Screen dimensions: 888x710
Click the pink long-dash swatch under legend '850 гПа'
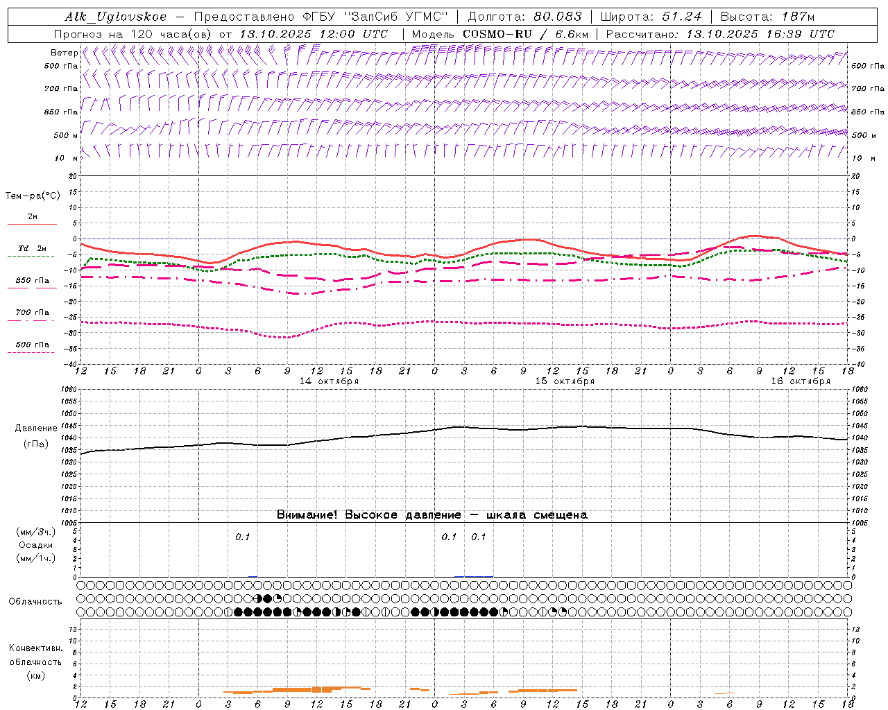[x=31, y=288]
